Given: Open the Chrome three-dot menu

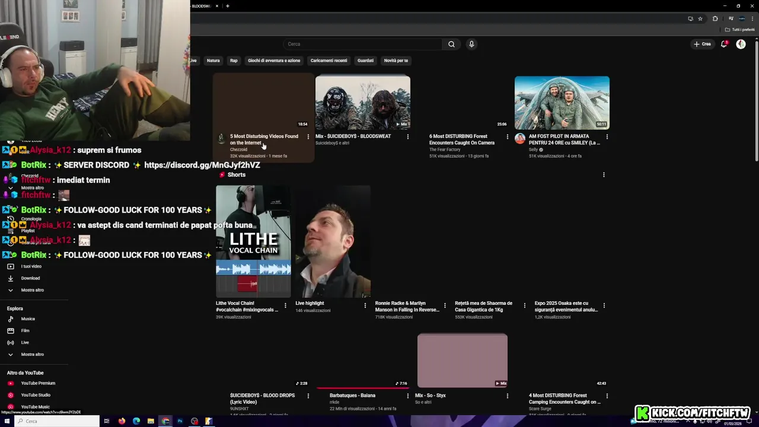Looking at the screenshot, I should pyautogui.click(x=752, y=18).
